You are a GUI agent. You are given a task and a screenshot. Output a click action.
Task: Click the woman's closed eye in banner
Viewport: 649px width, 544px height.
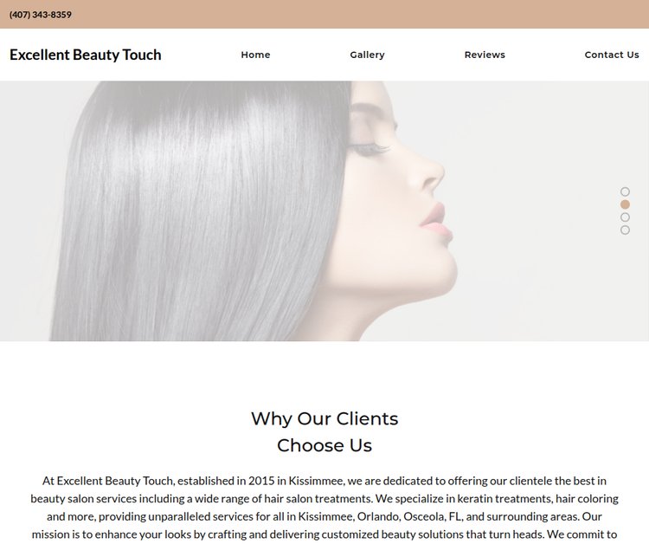click(369, 148)
